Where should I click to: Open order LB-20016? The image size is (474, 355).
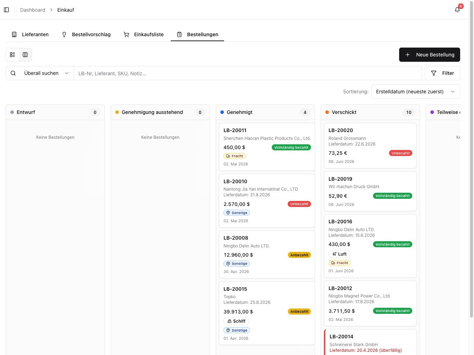click(370, 246)
